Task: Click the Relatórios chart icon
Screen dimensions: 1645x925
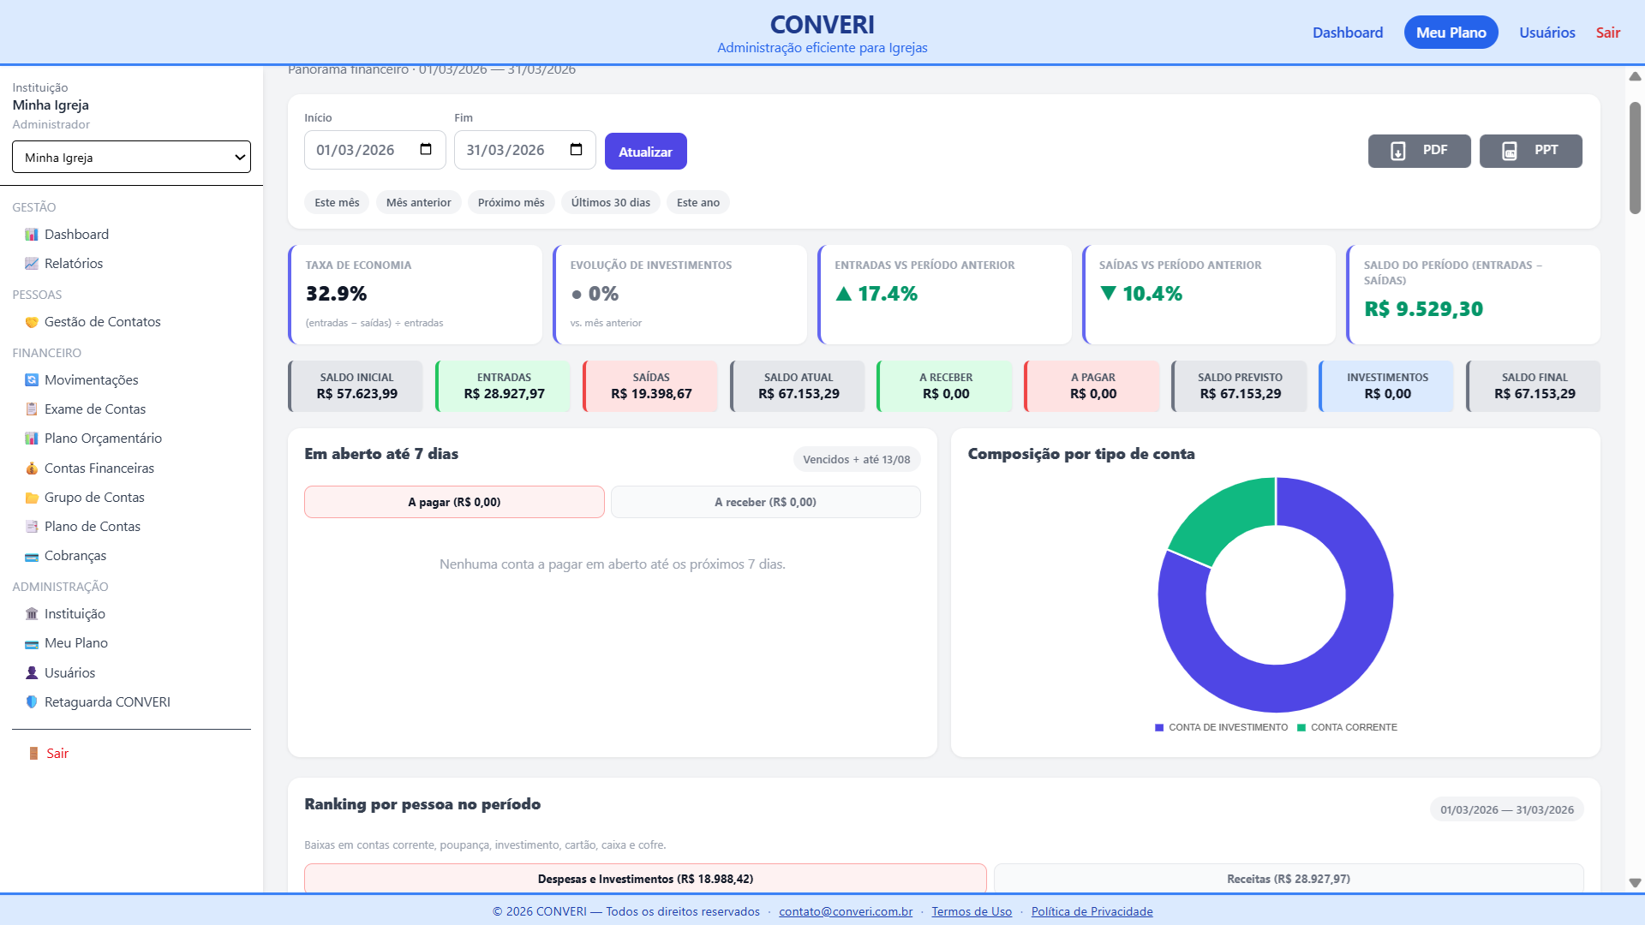Action: (32, 264)
